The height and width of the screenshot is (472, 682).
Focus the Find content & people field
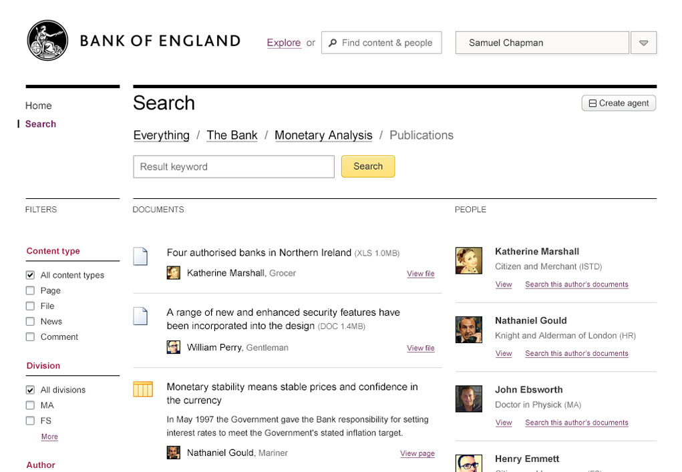381,43
